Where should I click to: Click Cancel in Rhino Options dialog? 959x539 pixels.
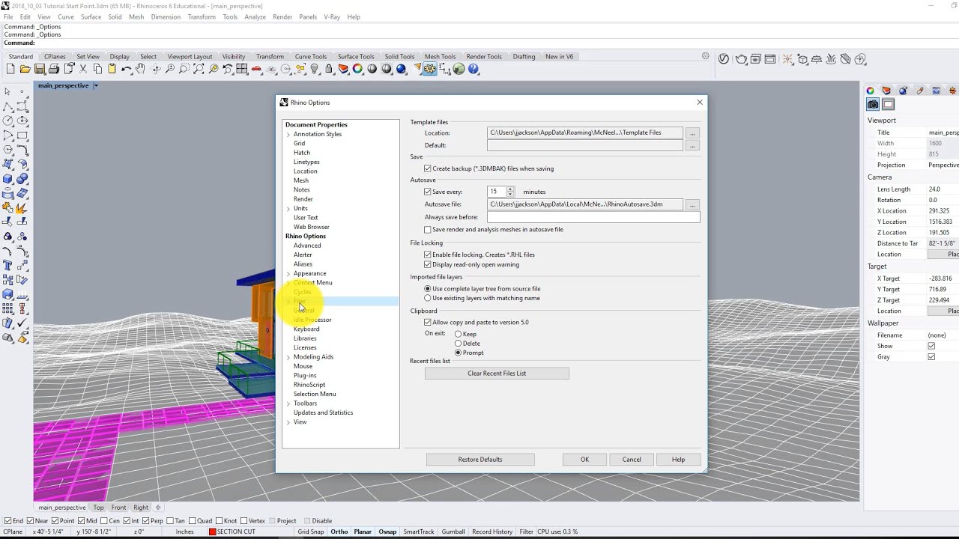[x=632, y=460]
